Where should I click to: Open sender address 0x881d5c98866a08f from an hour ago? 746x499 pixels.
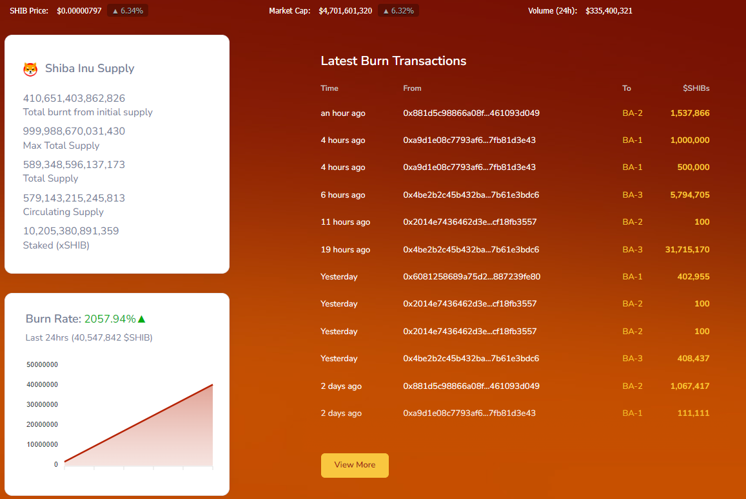tap(471, 113)
